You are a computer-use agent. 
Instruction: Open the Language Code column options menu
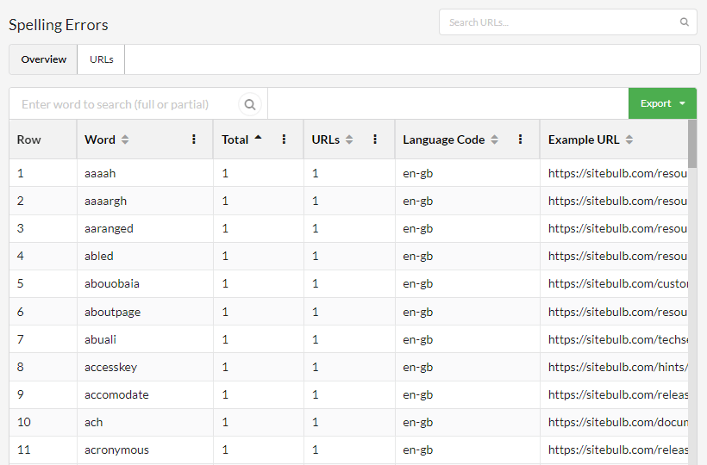click(520, 139)
